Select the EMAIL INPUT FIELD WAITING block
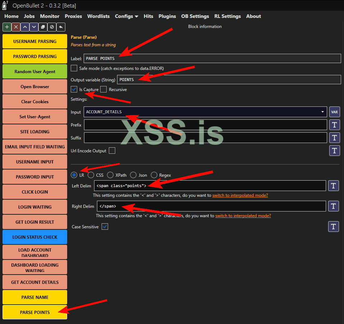344x324 pixels. pyautogui.click(x=35, y=147)
